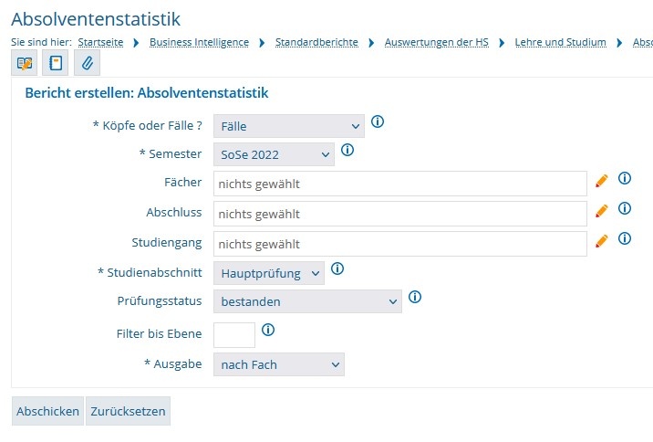Viewport: 653px width, 442px height.
Task: Open the Ausgabe dropdown
Action: tap(278, 365)
